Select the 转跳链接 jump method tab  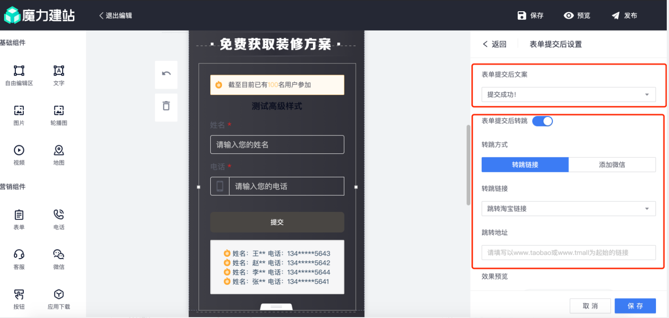[x=525, y=165]
